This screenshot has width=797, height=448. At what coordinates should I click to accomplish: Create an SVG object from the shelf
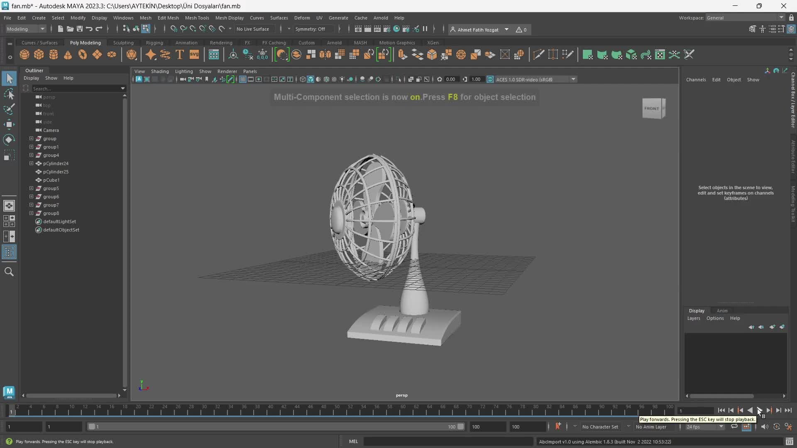click(x=194, y=54)
